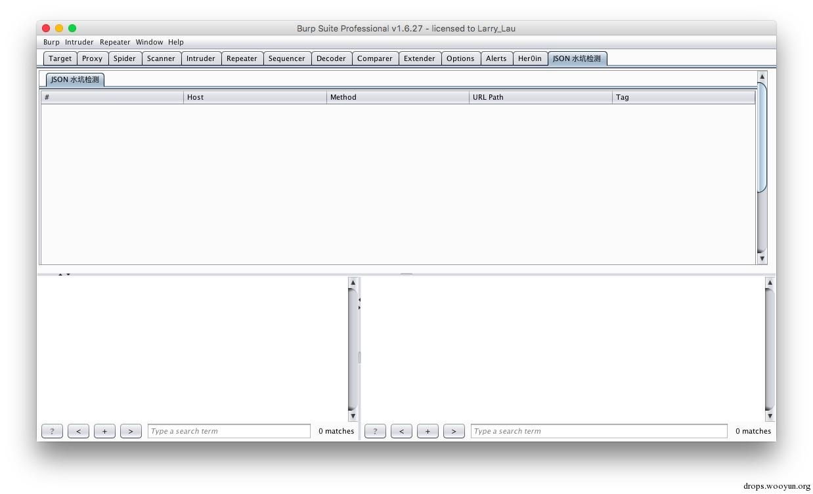Click the left pane next match arrow
The image size is (813, 494).
click(131, 431)
